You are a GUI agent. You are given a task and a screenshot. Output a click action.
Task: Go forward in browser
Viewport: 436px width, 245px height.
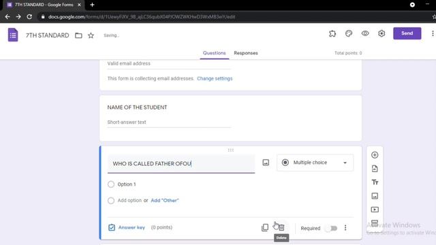[18, 16]
